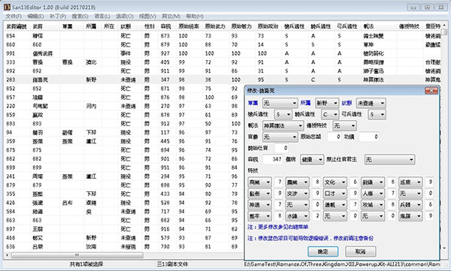Open the 文件(F) menu
451x271 pixels.
[14, 16]
